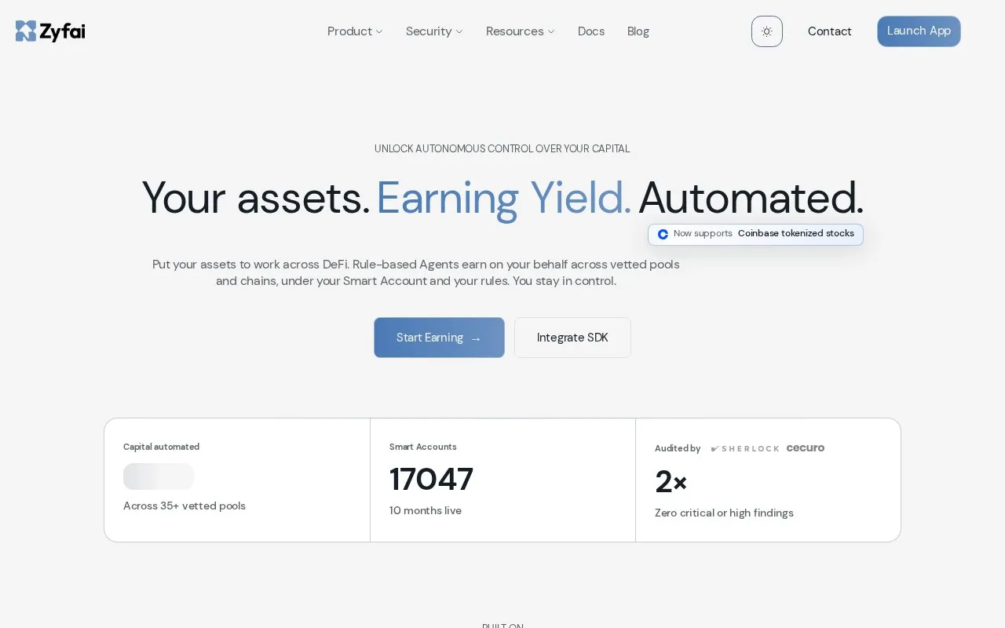
Task: Click 'Unlock autonomous control over your capital' tagline
Action: pos(502,148)
